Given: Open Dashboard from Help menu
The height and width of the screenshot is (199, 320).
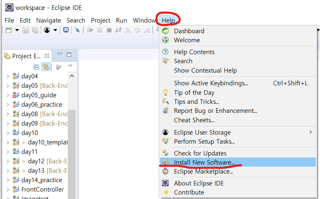Looking at the screenshot, I should tap(238, 31).
